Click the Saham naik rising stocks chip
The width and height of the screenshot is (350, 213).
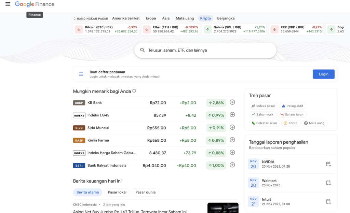click(262, 114)
